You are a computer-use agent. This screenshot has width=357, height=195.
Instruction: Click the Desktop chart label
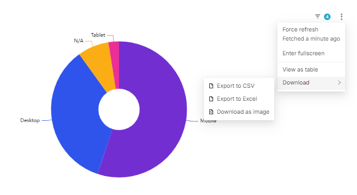(30, 120)
